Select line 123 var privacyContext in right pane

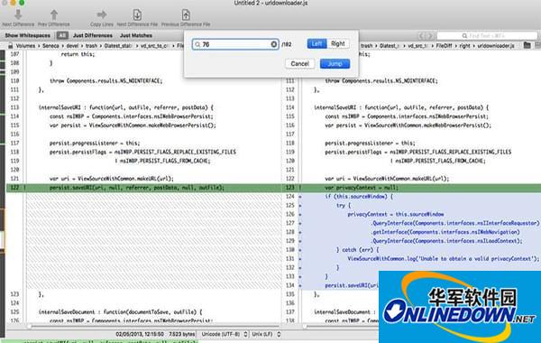[362, 188]
